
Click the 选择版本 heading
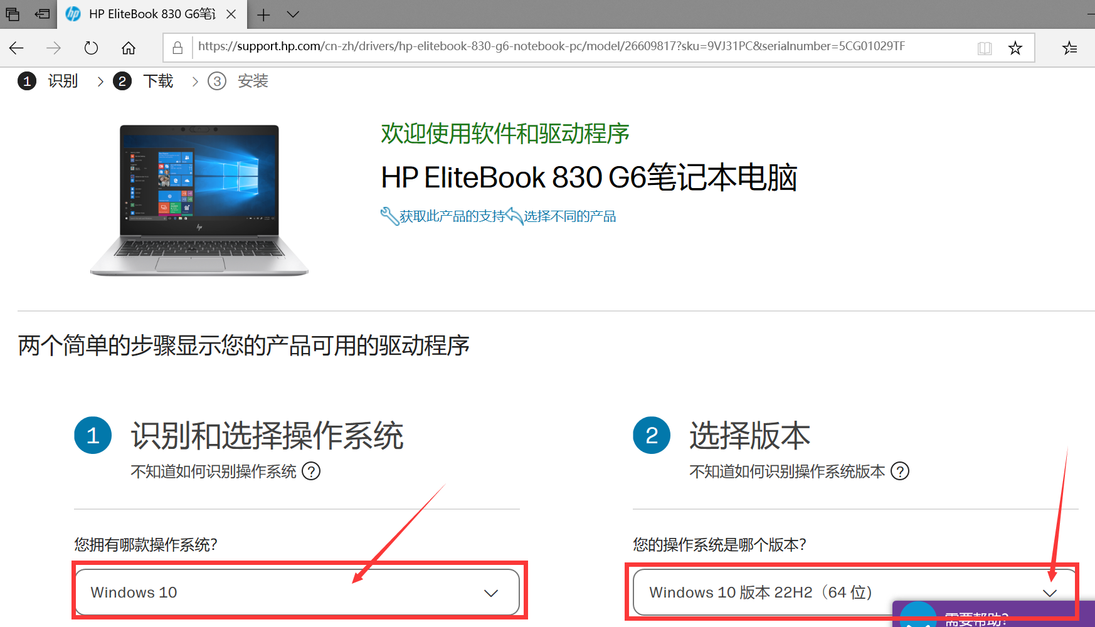[x=750, y=435]
